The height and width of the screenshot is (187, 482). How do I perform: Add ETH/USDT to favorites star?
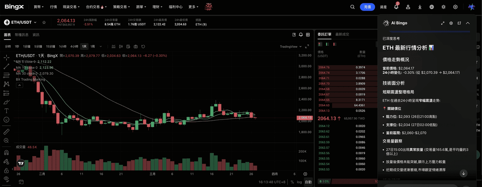click(x=44, y=23)
